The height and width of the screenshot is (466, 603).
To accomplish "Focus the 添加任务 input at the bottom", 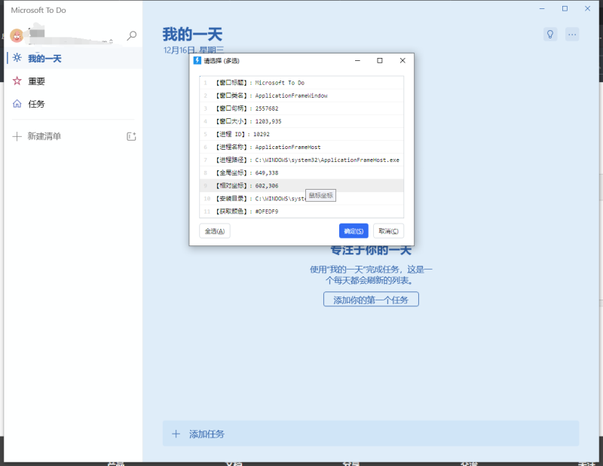I will (371, 434).
